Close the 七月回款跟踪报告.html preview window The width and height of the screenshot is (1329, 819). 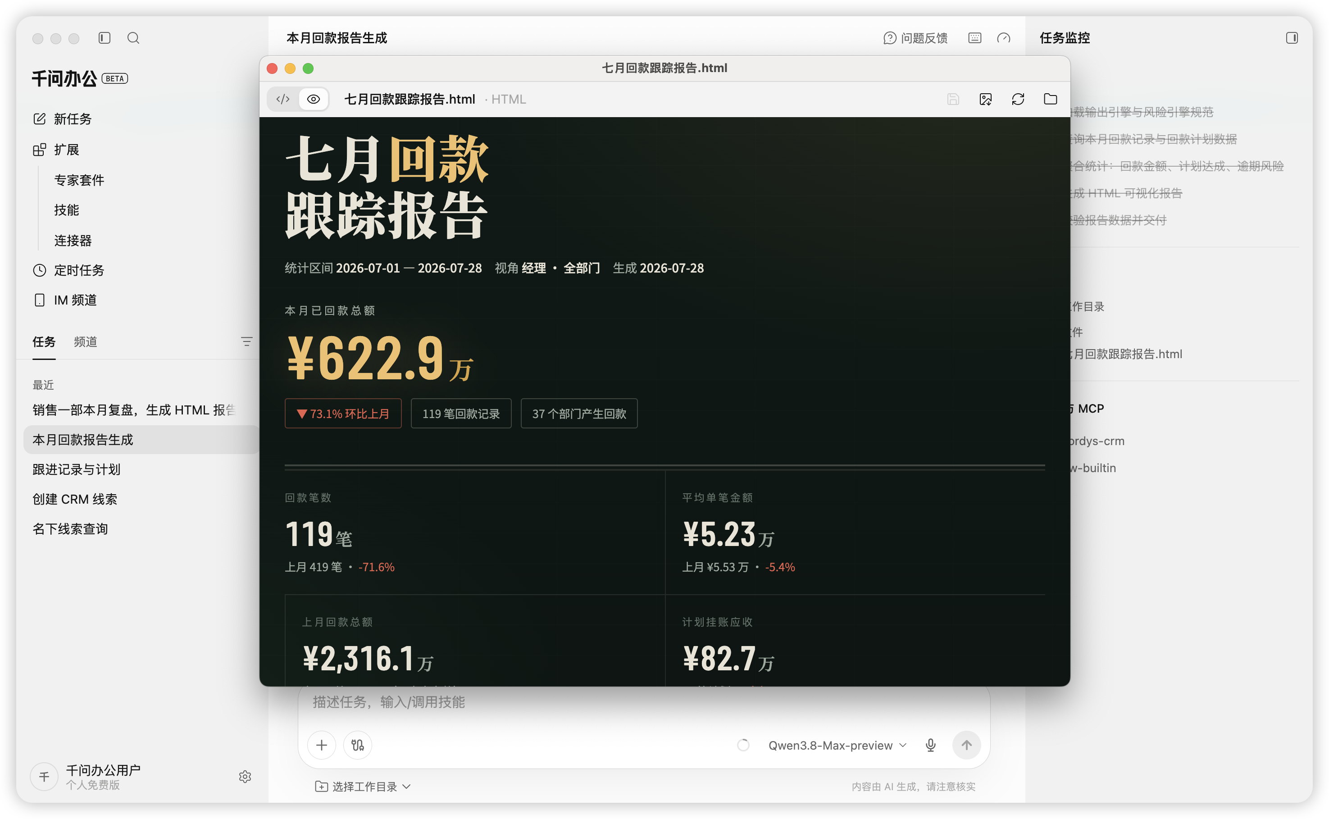click(273, 68)
